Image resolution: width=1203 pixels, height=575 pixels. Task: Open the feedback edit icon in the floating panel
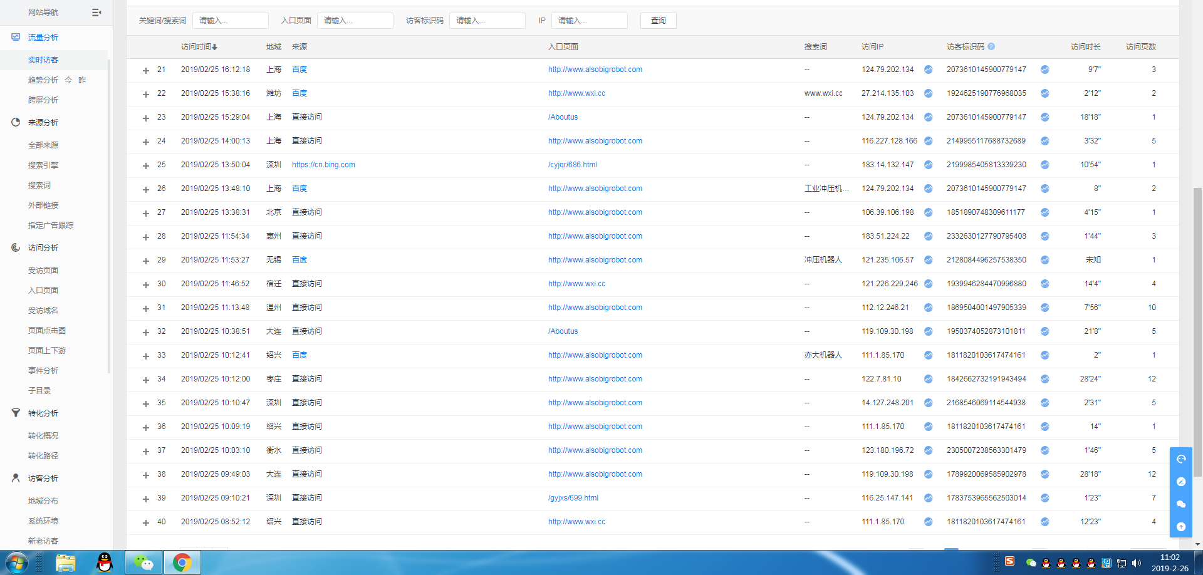[x=1180, y=482]
